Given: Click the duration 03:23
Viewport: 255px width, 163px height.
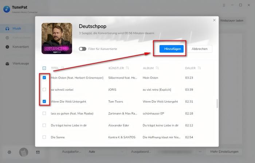Looking at the screenshot, I should point(189,78).
